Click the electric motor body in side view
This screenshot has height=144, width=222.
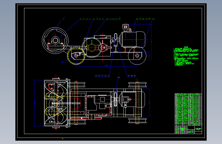click(x=133, y=39)
